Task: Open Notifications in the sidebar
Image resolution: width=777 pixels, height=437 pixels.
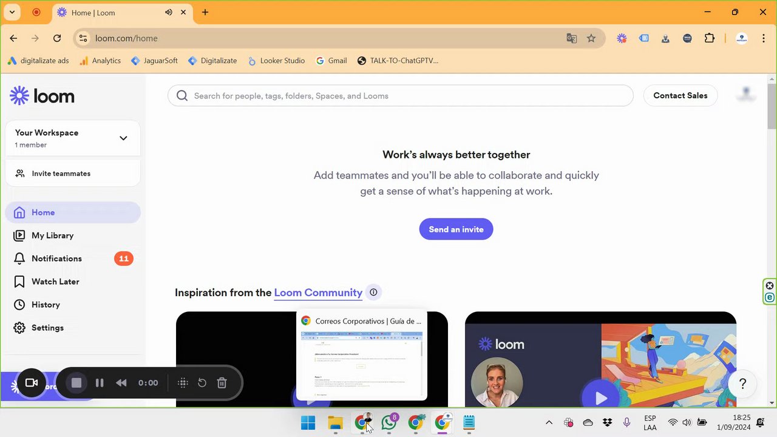Action: (73, 259)
